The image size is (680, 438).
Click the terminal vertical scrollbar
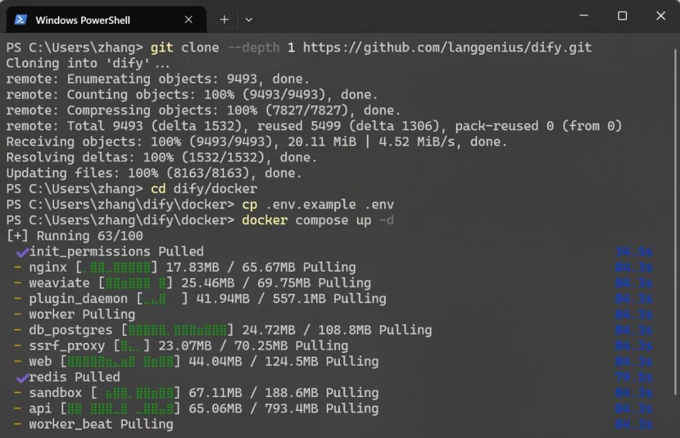[675, 221]
